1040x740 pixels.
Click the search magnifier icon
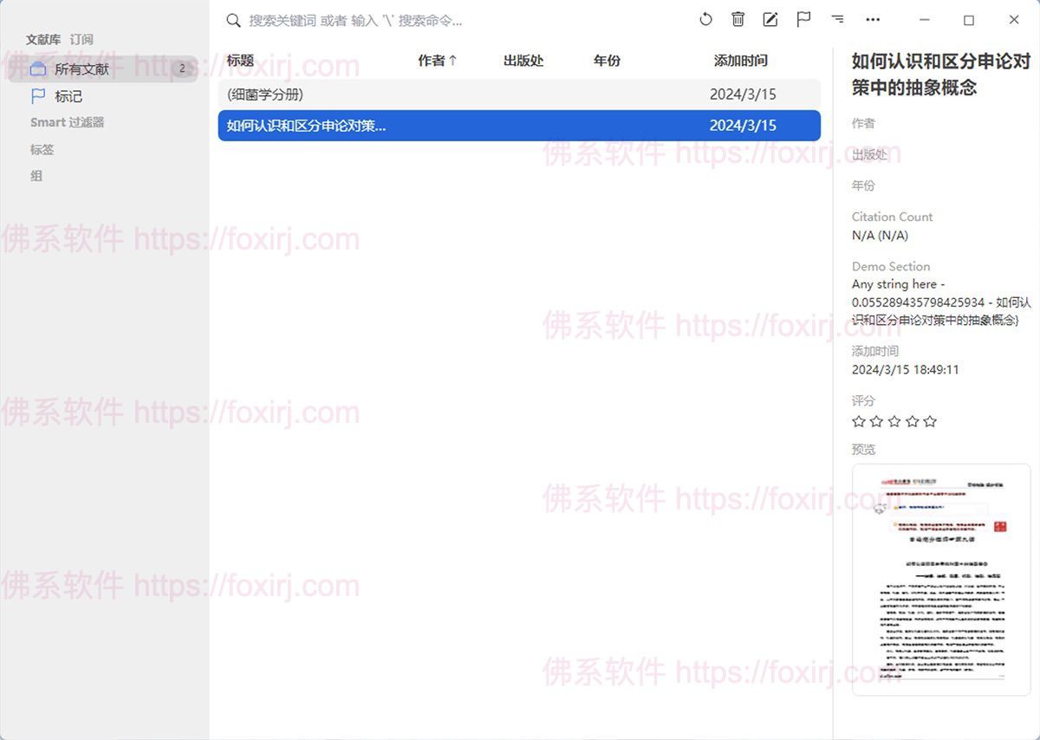[x=233, y=20]
